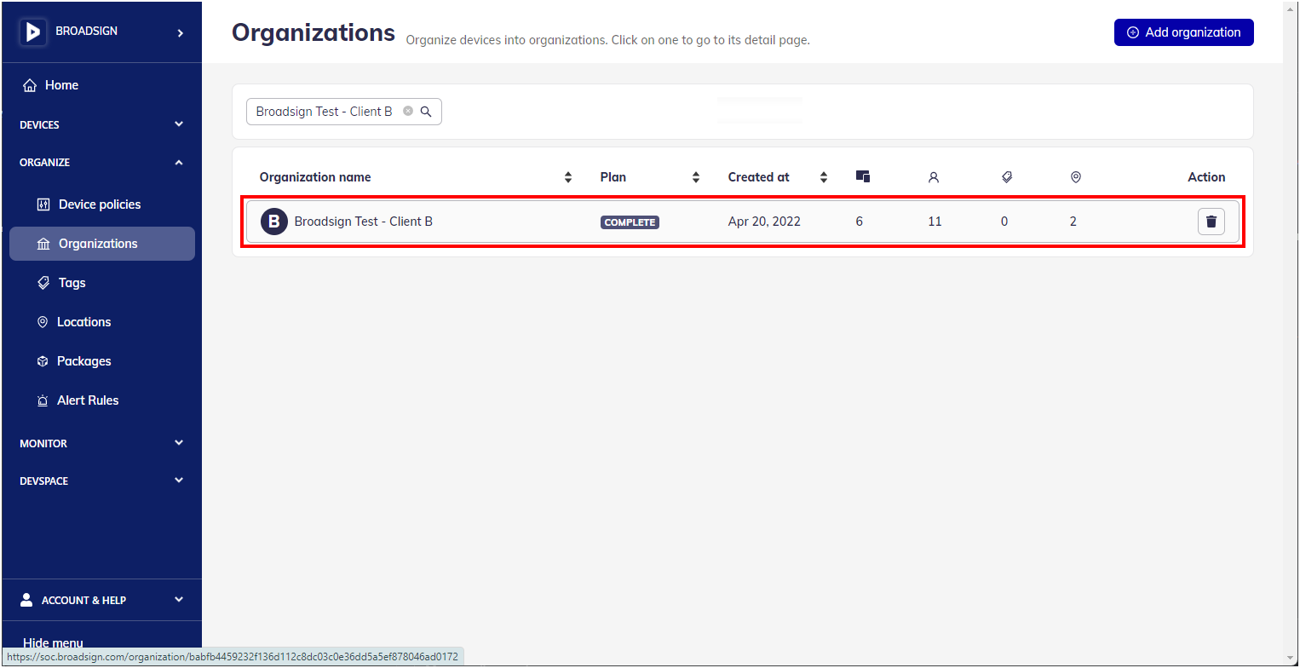This screenshot has height=668, width=1300.
Task: Expand the DEVSPACE section
Action: [x=101, y=481]
